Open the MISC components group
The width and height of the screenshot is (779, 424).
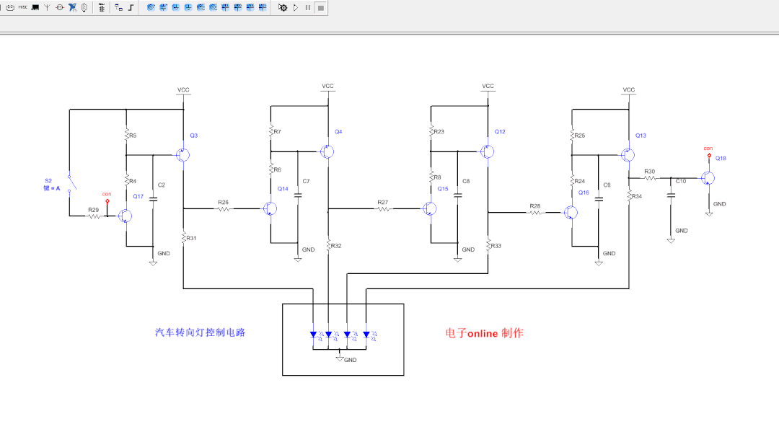22,7
